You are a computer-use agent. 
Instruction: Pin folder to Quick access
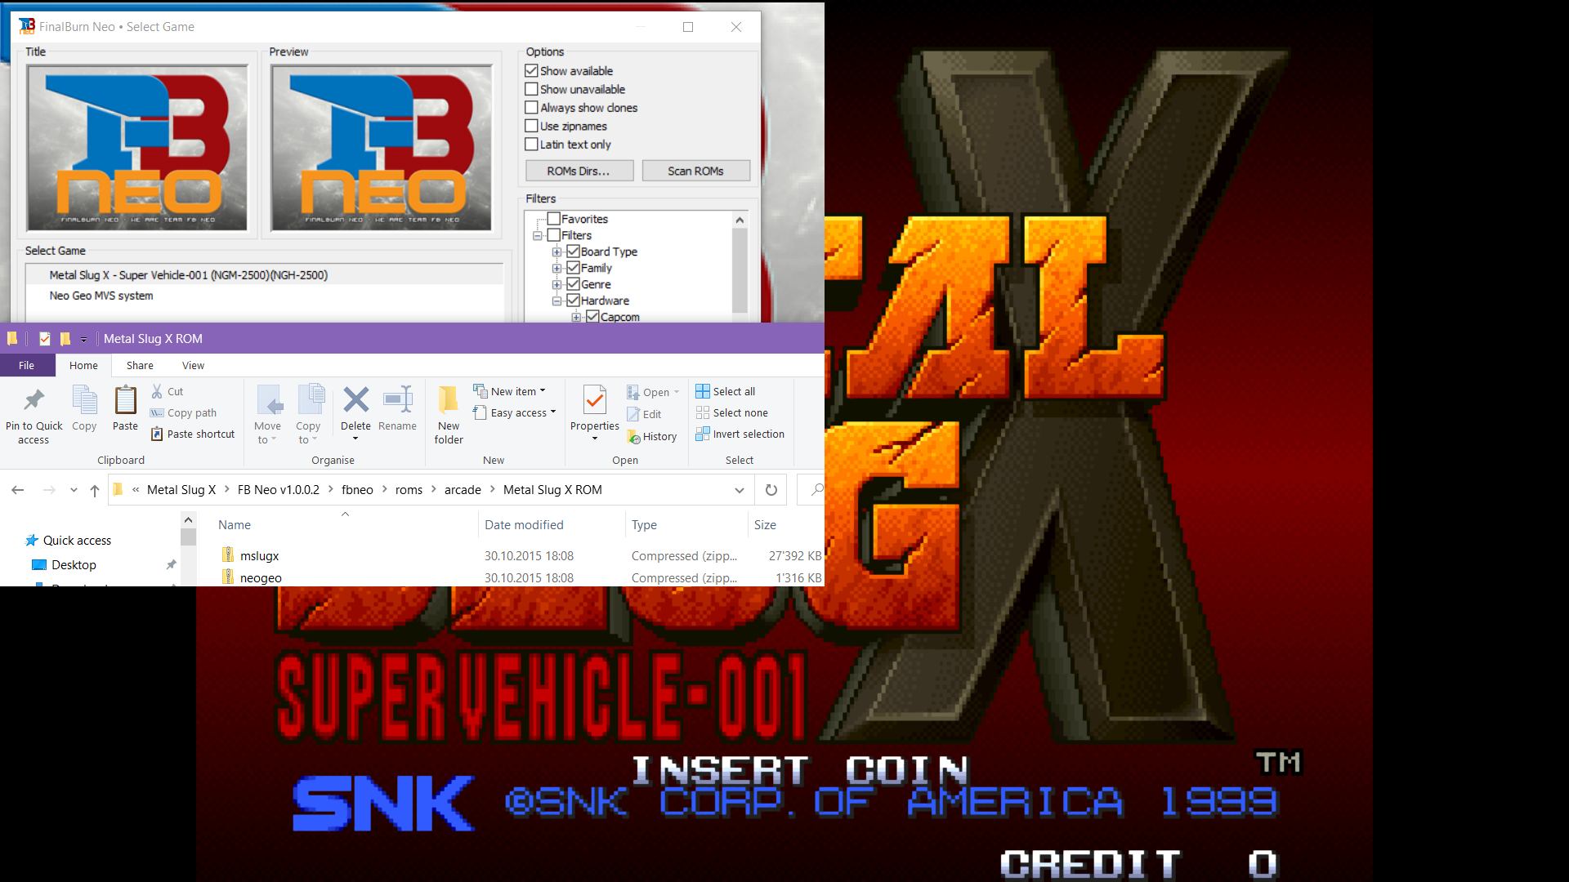[x=34, y=415]
